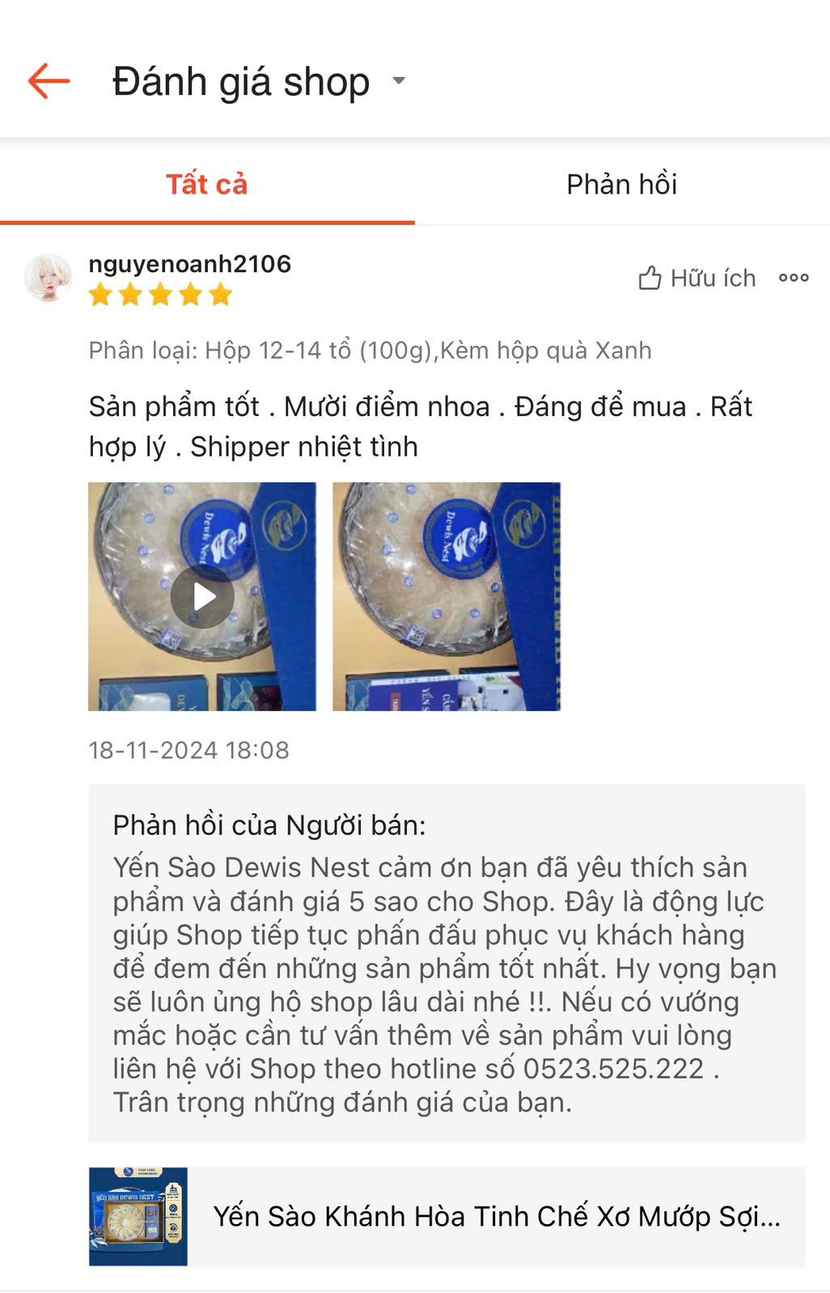
Task: Go back using the orange arrow
Action: [x=49, y=81]
